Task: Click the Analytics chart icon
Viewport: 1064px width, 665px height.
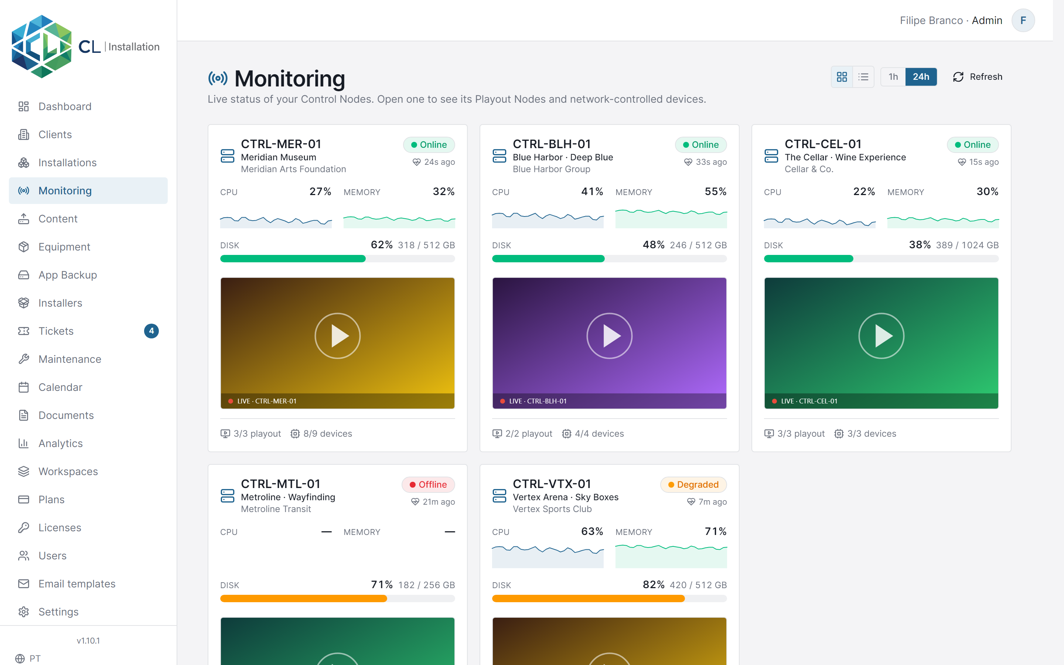Action: [24, 443]
